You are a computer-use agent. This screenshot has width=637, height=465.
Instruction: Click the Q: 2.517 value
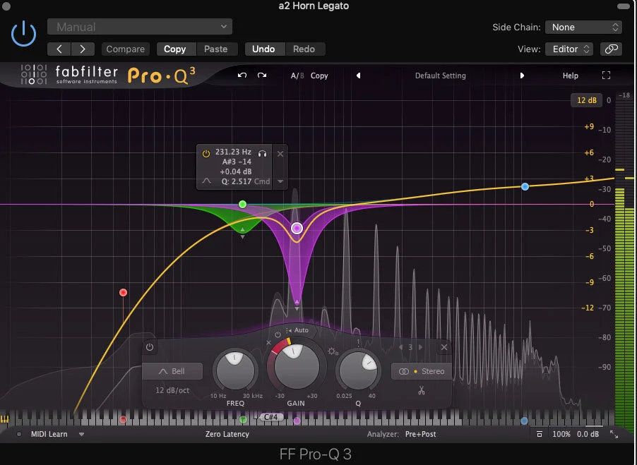[x=237, y=181]
